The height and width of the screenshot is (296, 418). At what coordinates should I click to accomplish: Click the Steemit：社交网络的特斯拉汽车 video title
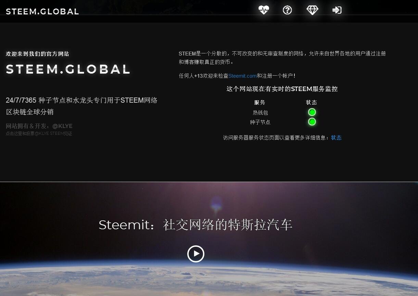click(x=195, y=225)
